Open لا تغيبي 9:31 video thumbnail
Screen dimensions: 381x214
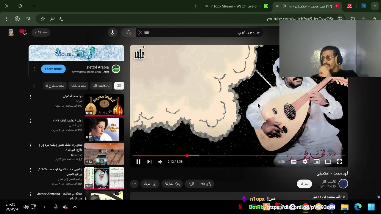104,178
